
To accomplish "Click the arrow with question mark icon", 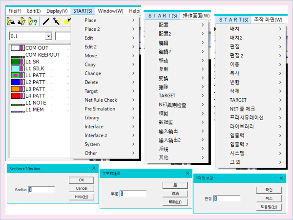I will pyautogui.click(x=32, y=22).
